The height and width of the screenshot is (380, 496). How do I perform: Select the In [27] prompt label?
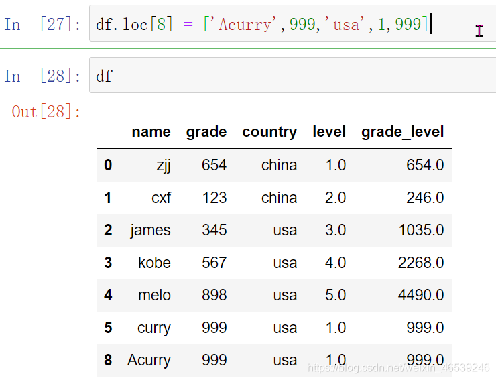click(x=42, y=24)
